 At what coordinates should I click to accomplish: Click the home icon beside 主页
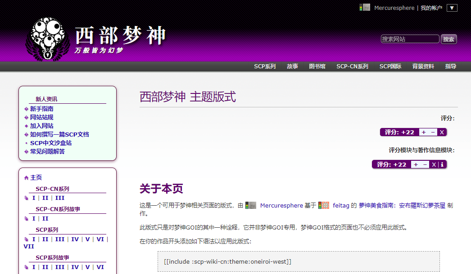coord(26,178)
